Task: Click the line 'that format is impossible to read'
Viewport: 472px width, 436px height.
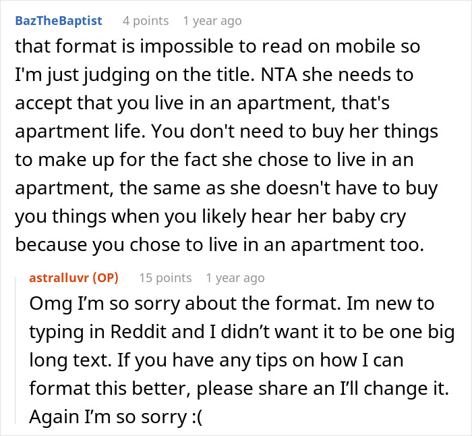Action: (x=217, y=47)
